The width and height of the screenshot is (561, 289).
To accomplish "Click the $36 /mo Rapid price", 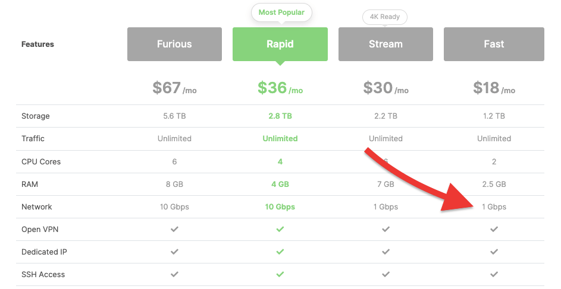I will click(280, 88).
